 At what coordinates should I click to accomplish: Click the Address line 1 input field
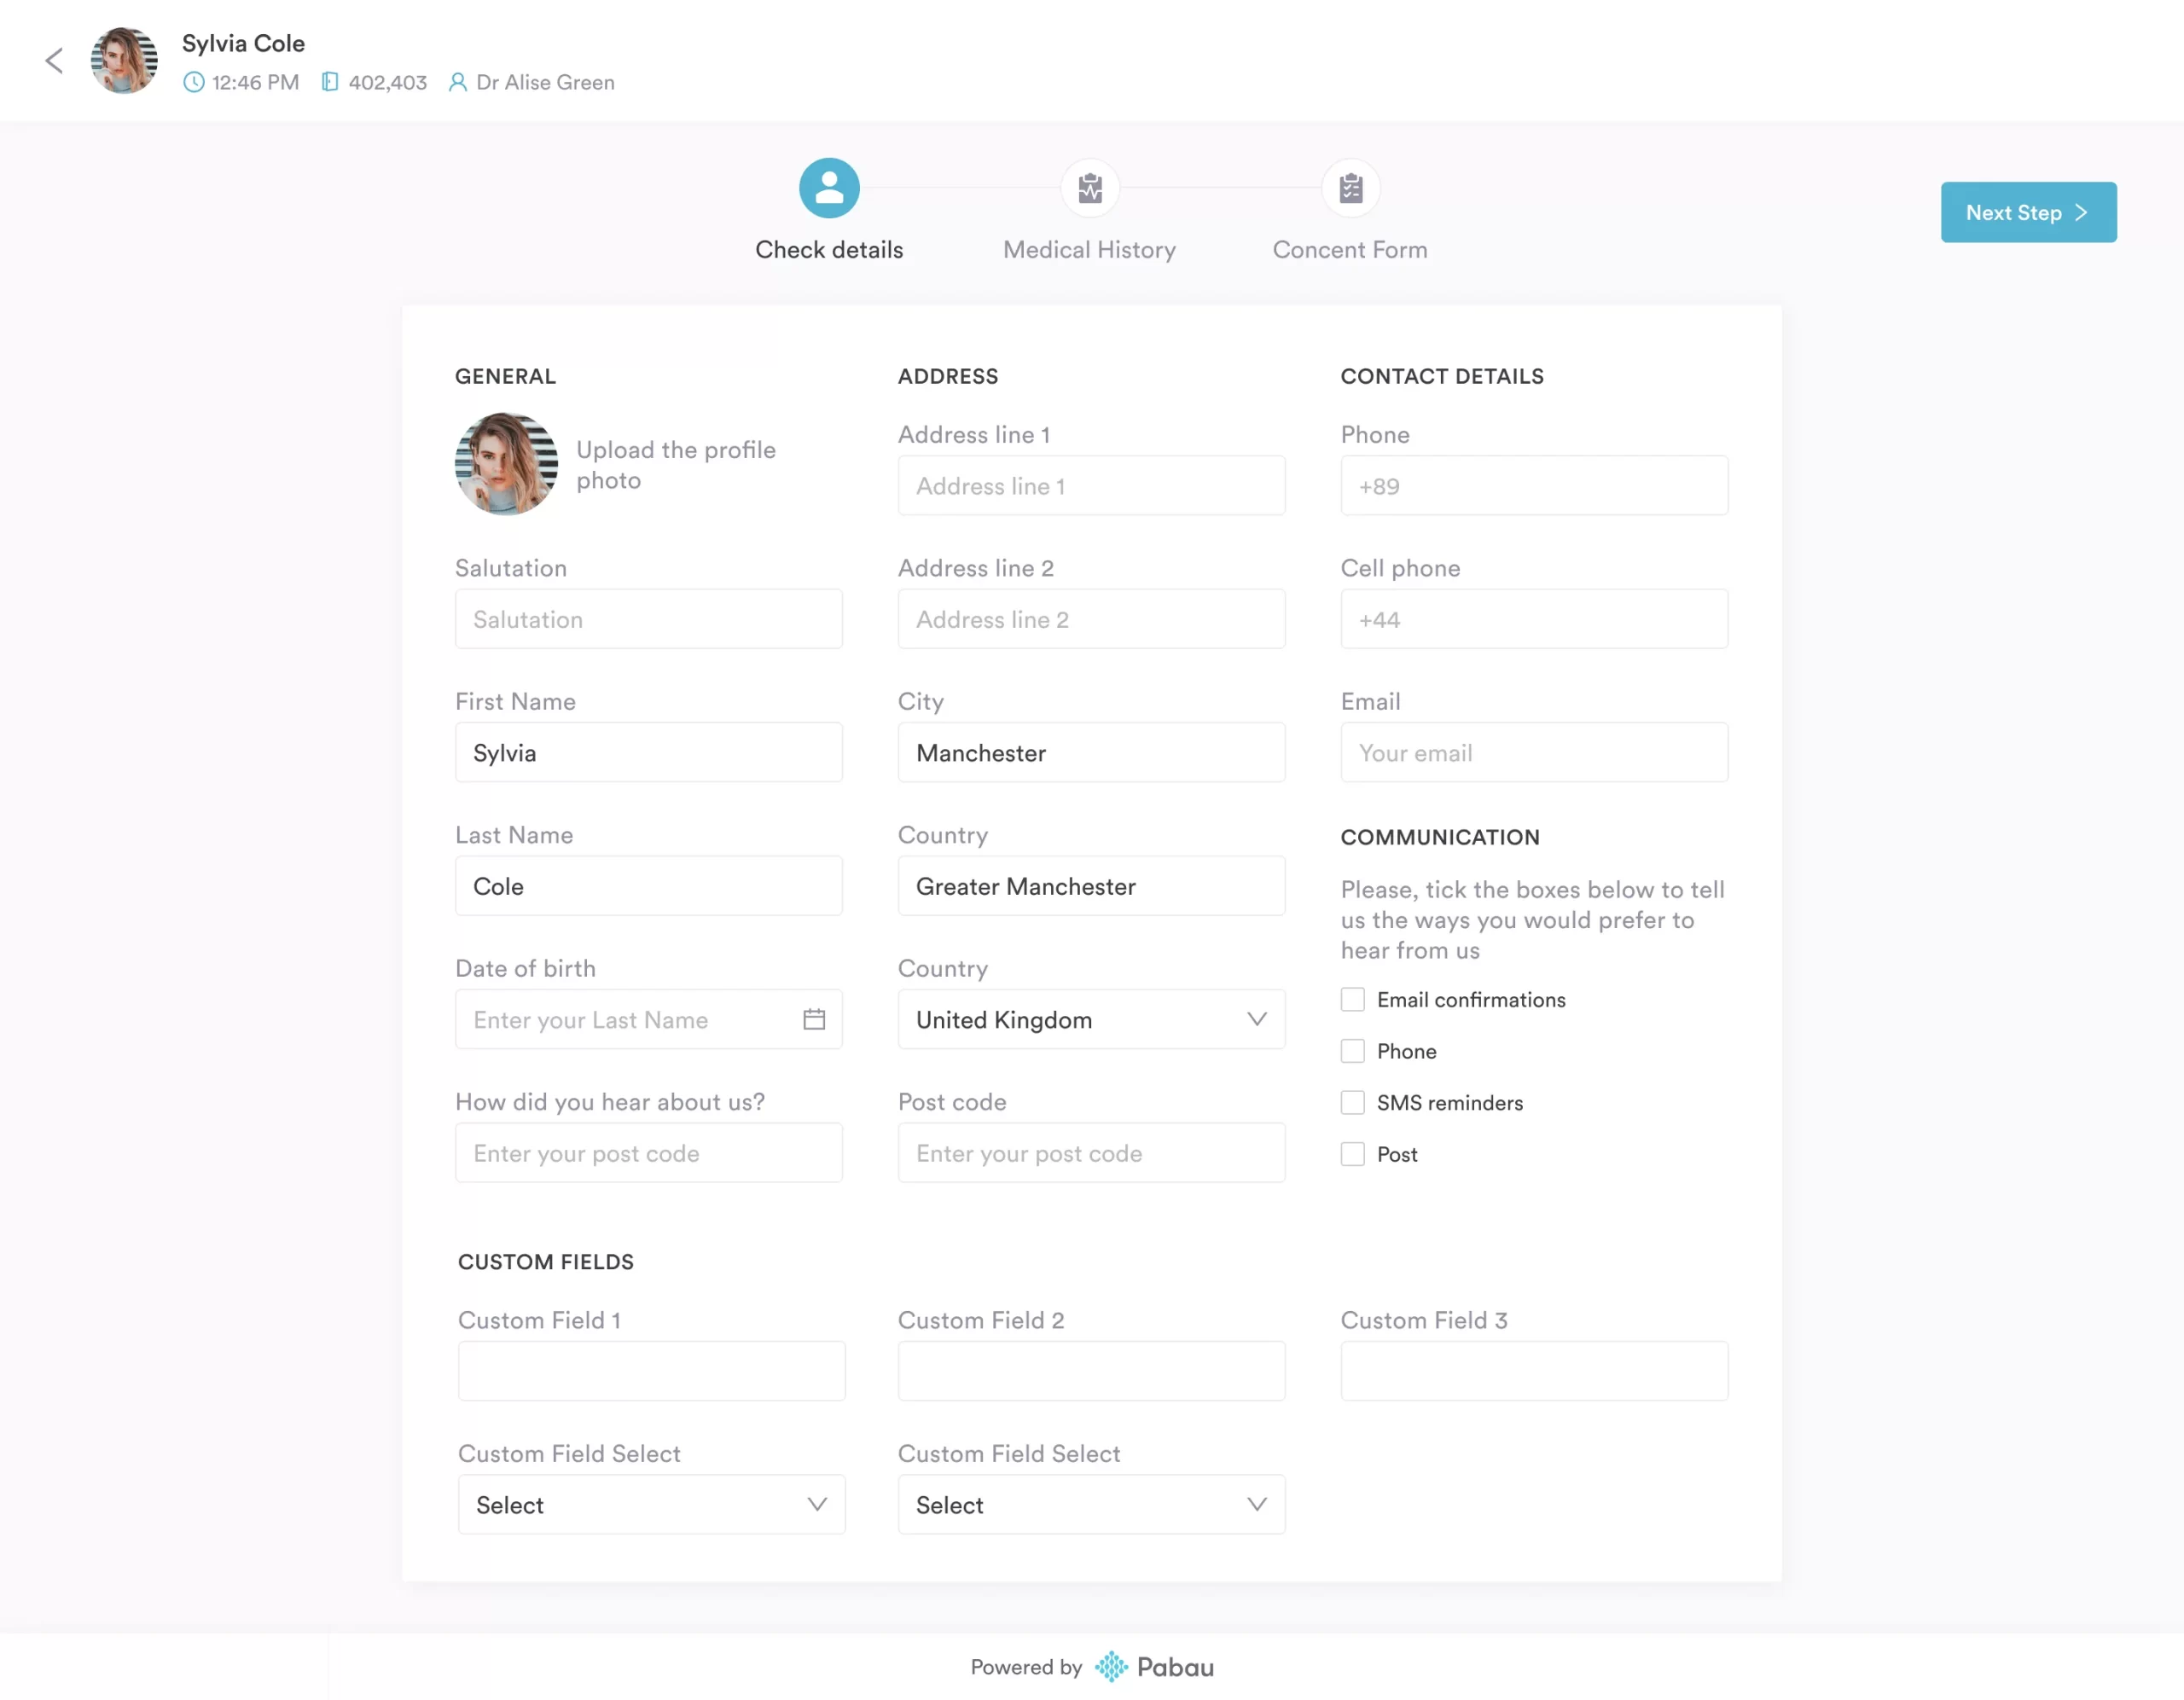coord(1090,486)
